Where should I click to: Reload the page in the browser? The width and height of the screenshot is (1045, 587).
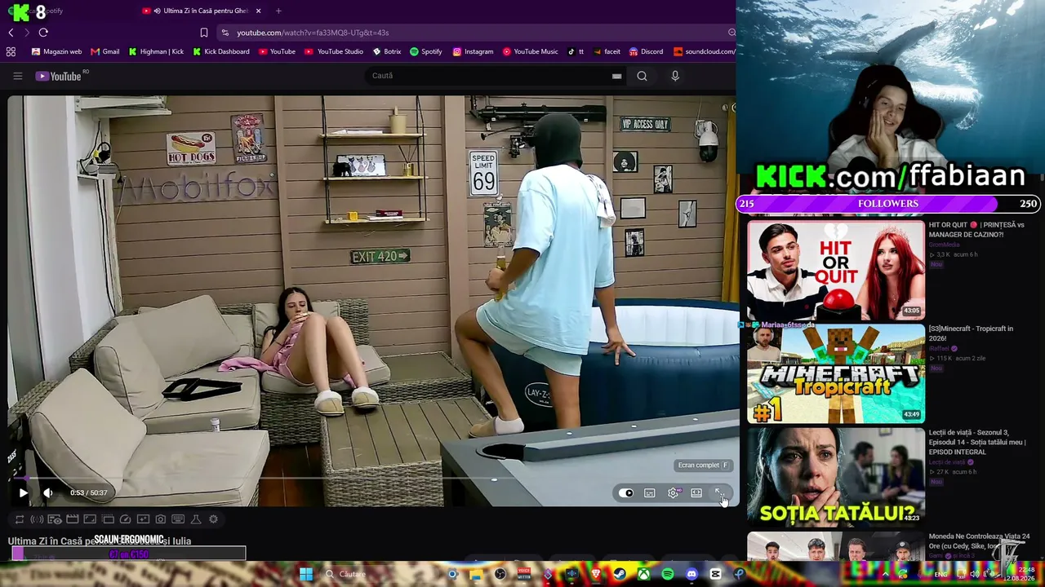coord(43,33)
